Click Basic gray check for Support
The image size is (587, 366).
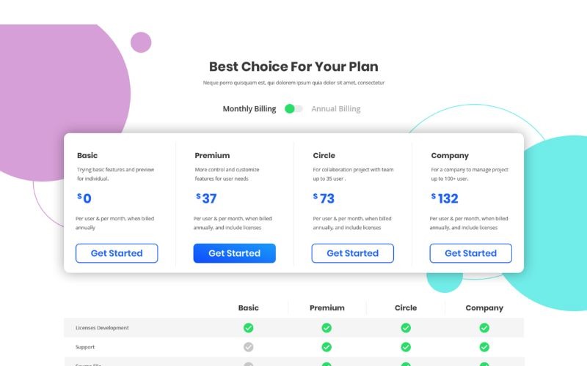pos(249,347)
